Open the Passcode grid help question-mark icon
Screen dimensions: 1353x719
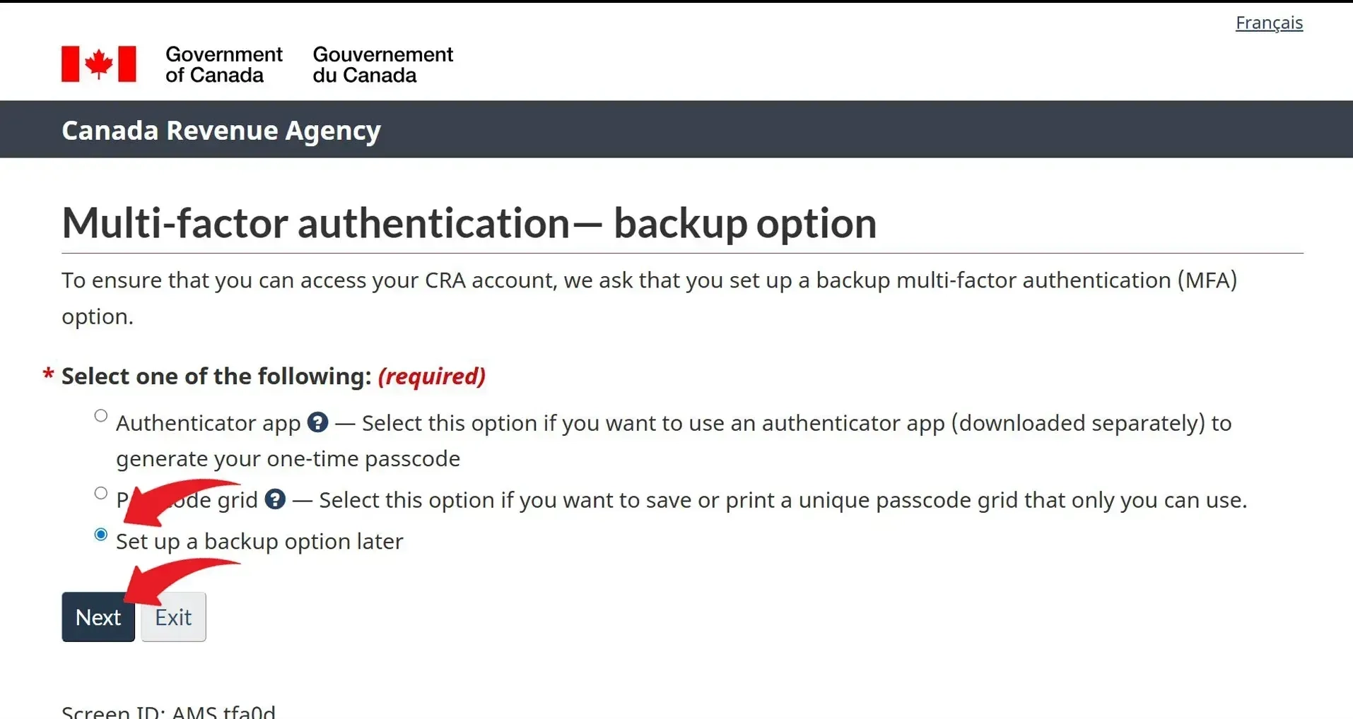pyautogui.click(x=275, y=499)
